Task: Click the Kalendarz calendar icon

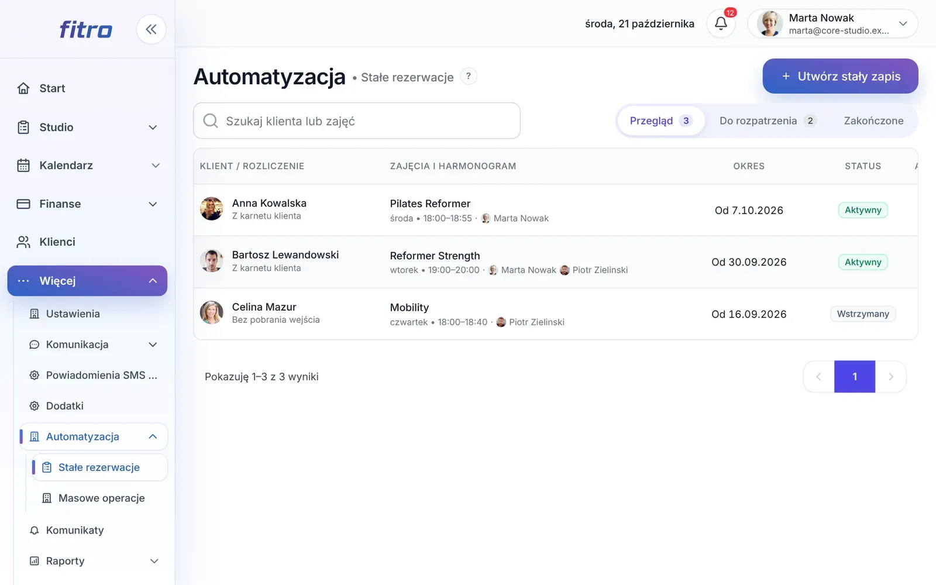Action: pyautogui.click(x=23, y=166)
